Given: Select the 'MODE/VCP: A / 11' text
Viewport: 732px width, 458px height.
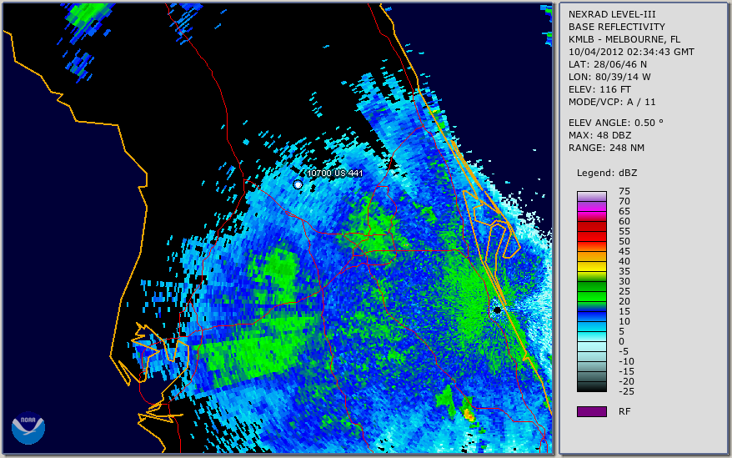Looking at the screenshot, I should (x=612, y=102).
